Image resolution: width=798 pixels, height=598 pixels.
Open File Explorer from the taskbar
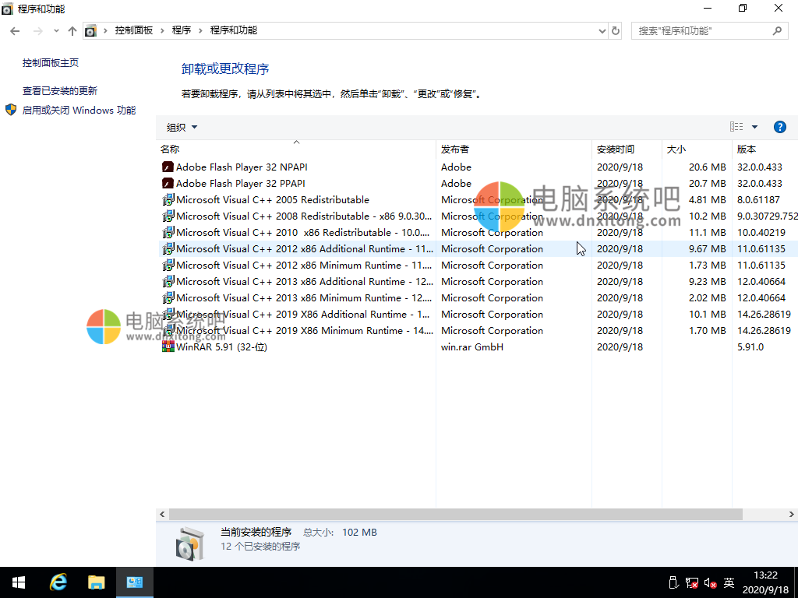click(96, 582)
